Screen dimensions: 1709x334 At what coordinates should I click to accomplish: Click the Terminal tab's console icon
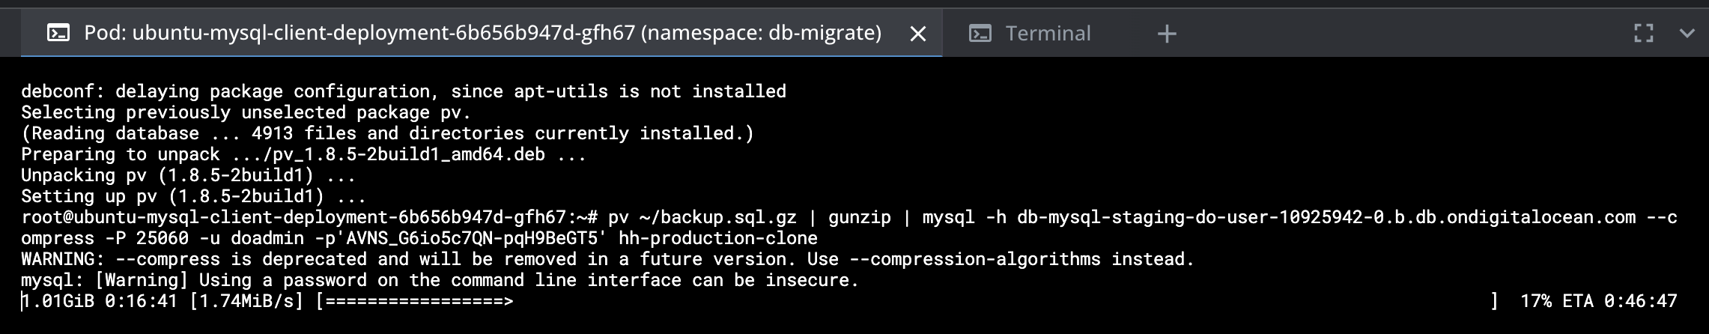click(980, 34)
